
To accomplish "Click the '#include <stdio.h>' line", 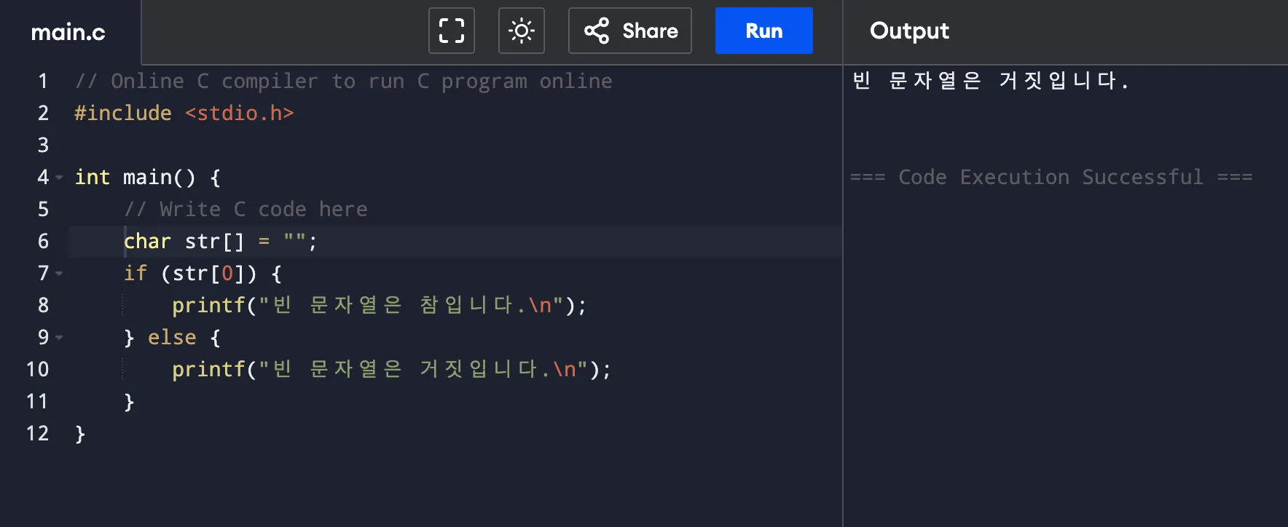I will (184, 113).
